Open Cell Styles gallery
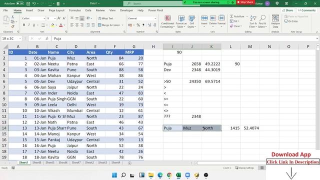 coord(191,21)
